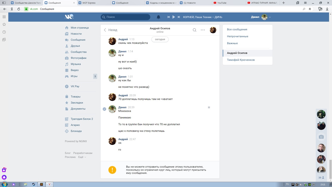Open the three-dots chat actions menu

(203, 30)
